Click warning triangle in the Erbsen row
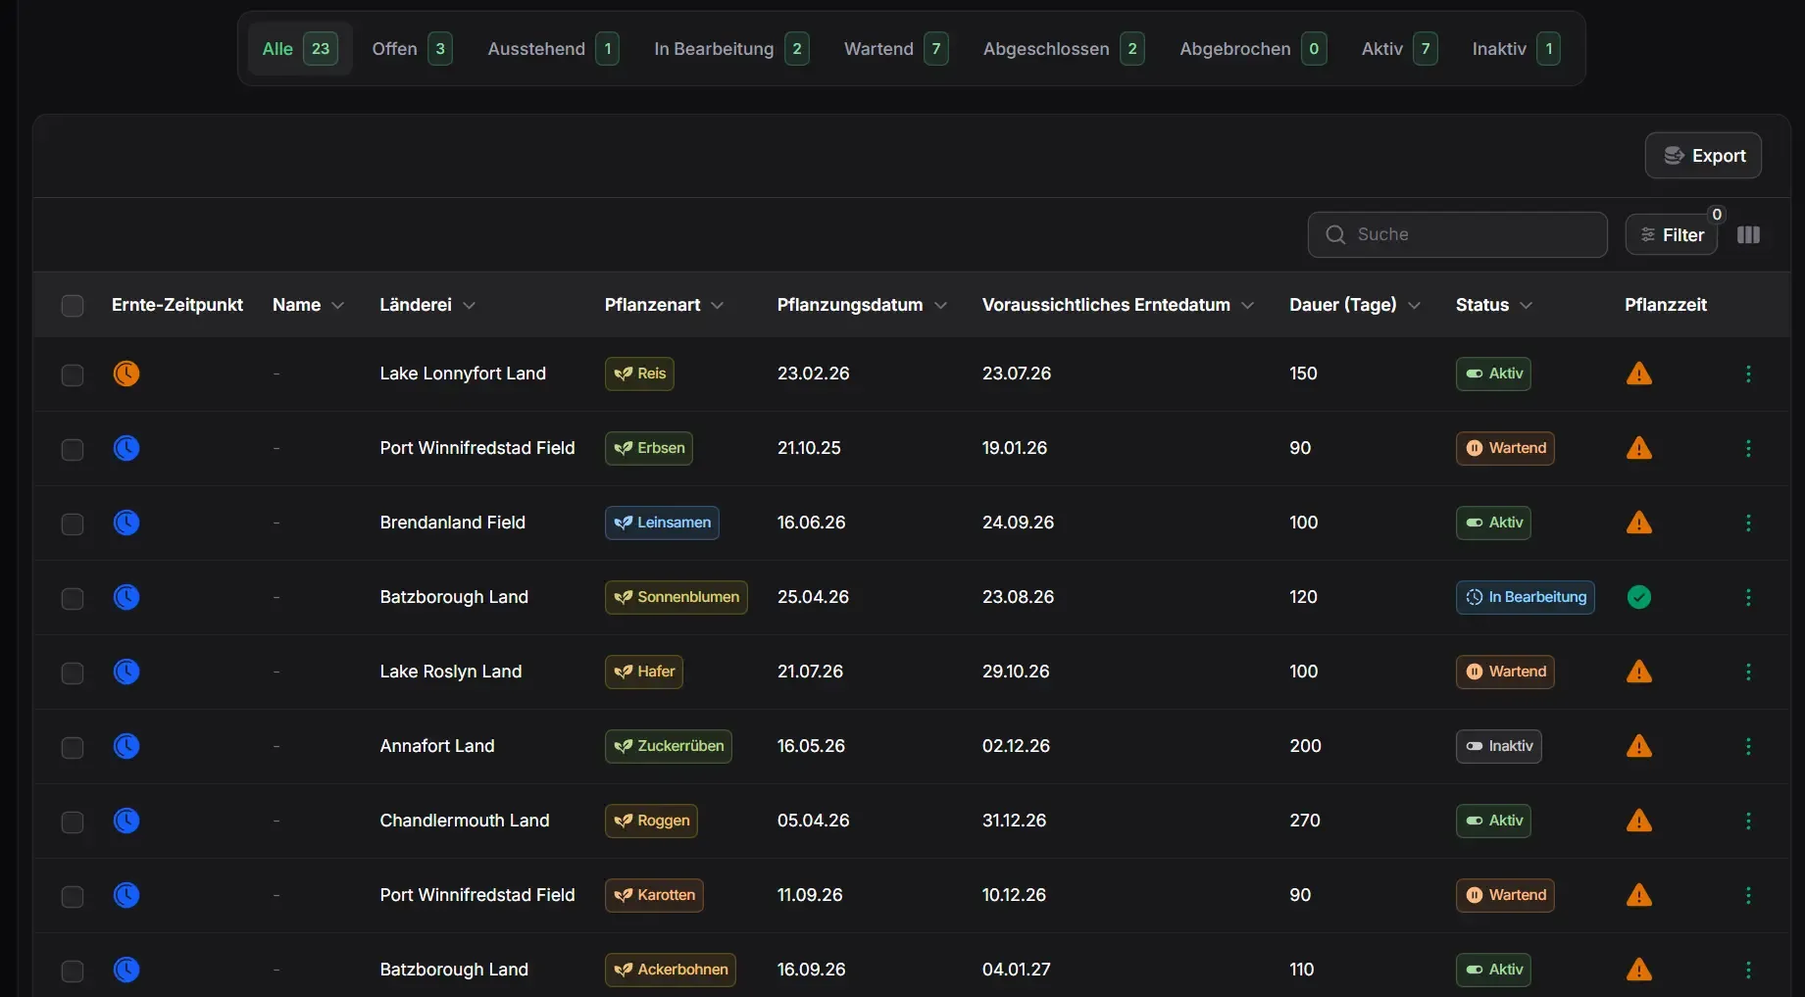This screenshot has width=1805, height=997. [x=1639, y=448]
